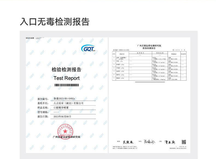Open the left report cover page image
Viewport: 216px width, 159px height.
[67, 95]
